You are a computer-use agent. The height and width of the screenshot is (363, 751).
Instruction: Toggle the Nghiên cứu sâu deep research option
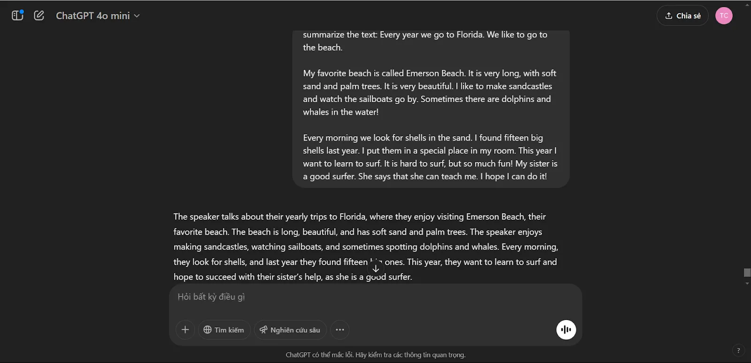tap(290, 330)
